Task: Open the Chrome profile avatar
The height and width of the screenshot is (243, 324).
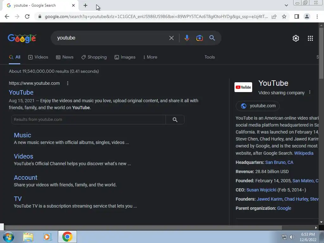Action: coord(307,16)
